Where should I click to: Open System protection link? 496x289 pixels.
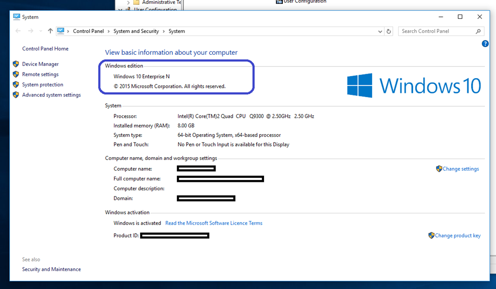[43, 84]
